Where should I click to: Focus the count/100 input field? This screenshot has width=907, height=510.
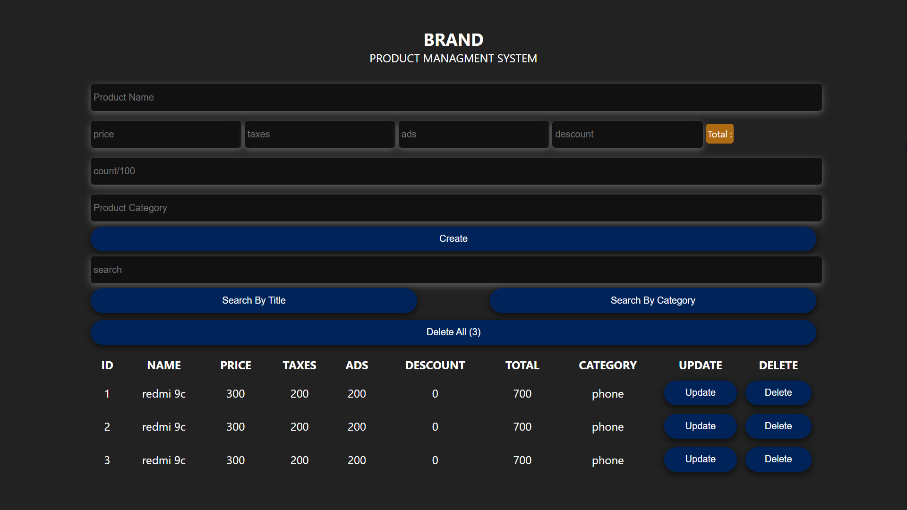[x=456, y=171]
